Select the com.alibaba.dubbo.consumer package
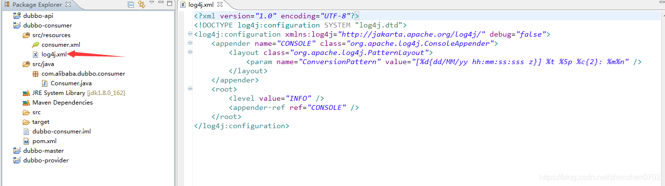The width and height of the screenshot is (665, 186). [78, 73]
